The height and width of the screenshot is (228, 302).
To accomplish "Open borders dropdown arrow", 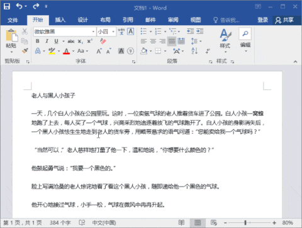I will [165, 51].
